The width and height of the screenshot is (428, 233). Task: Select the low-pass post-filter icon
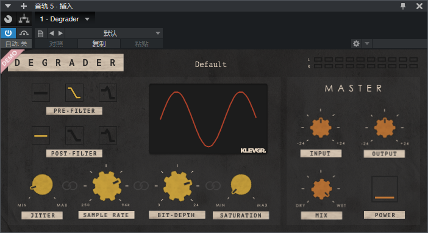[74, 135]
